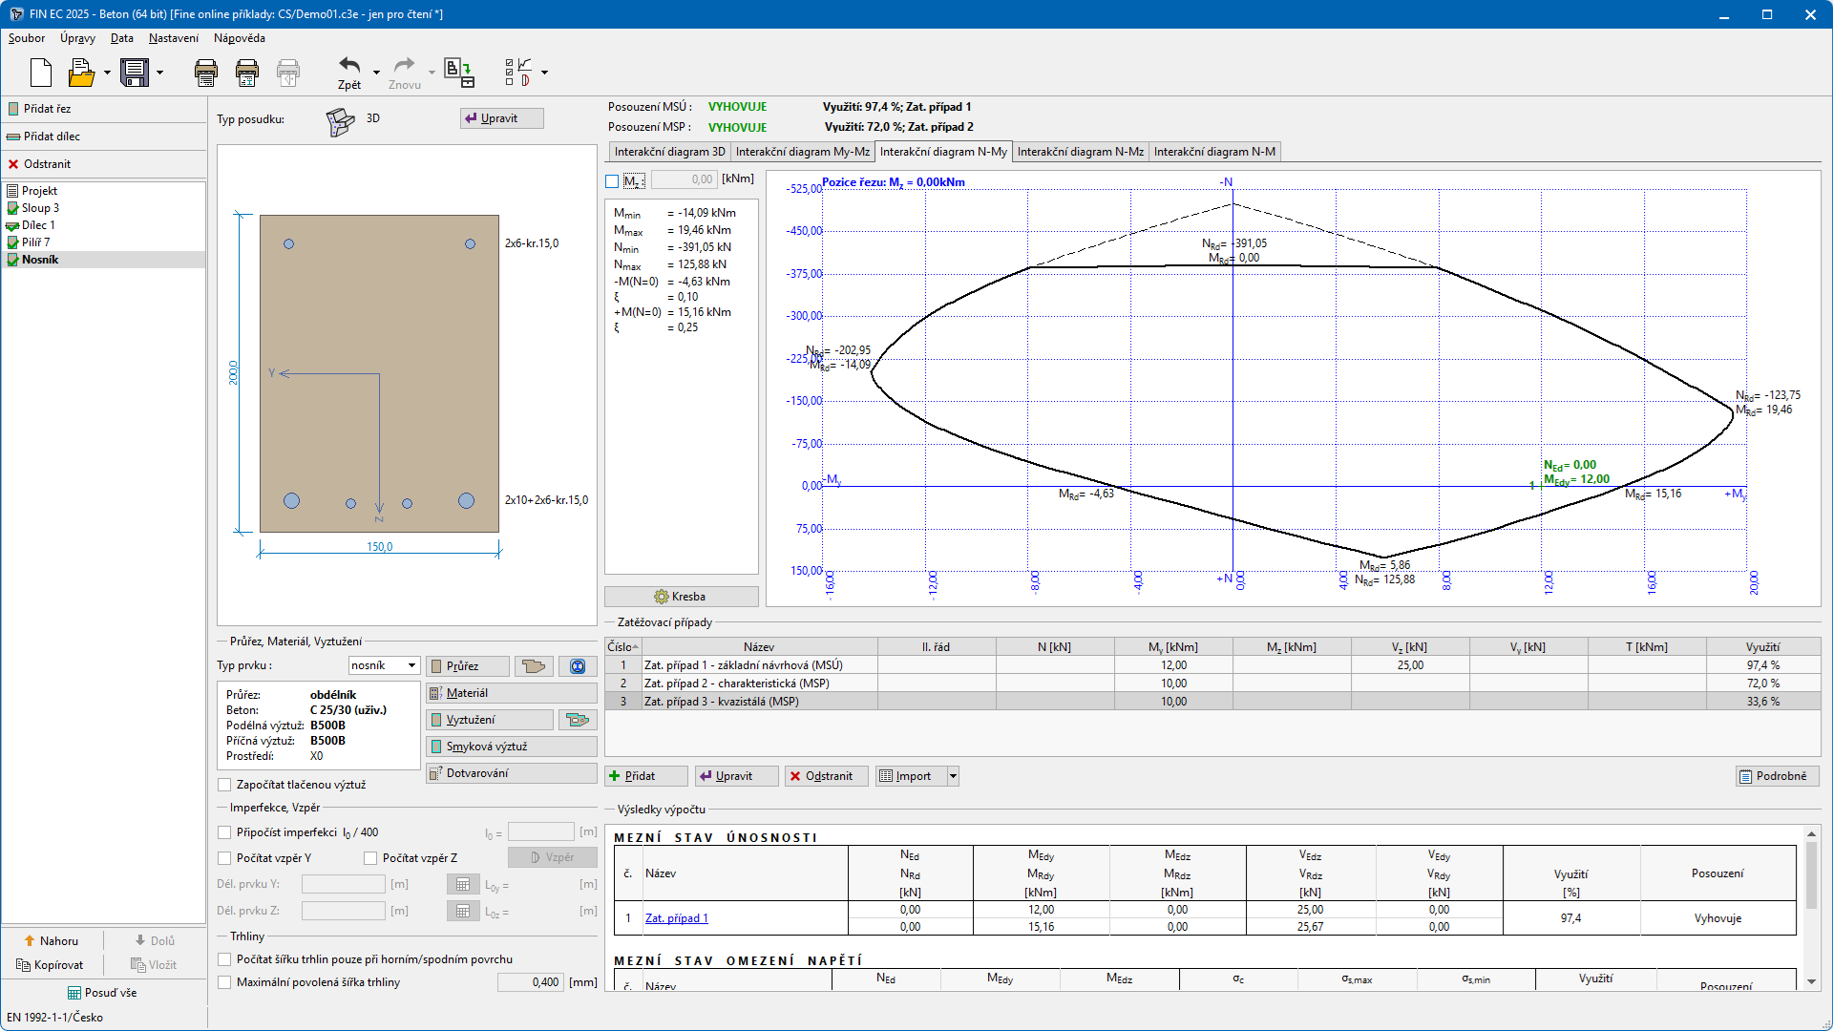This screenshot has height=1031, width=1833.
Task: Open the Nastavení menu
Action: click(x=174, y=38)
